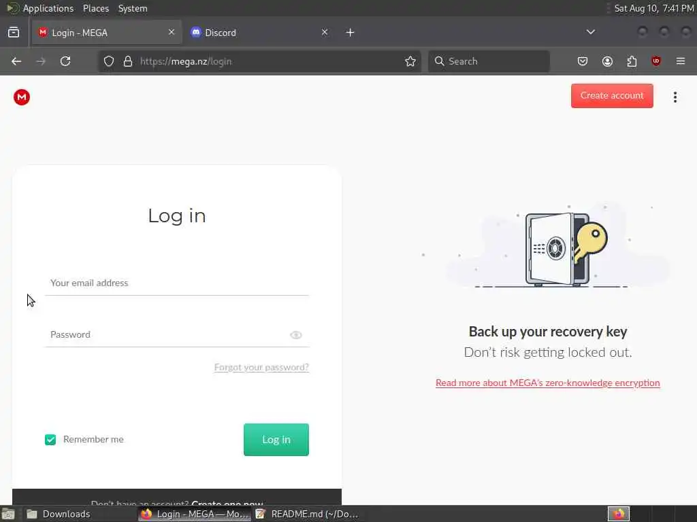This screenshot has height=522, width=697.
Task: Click the Create account button
Action: point(612,95)
